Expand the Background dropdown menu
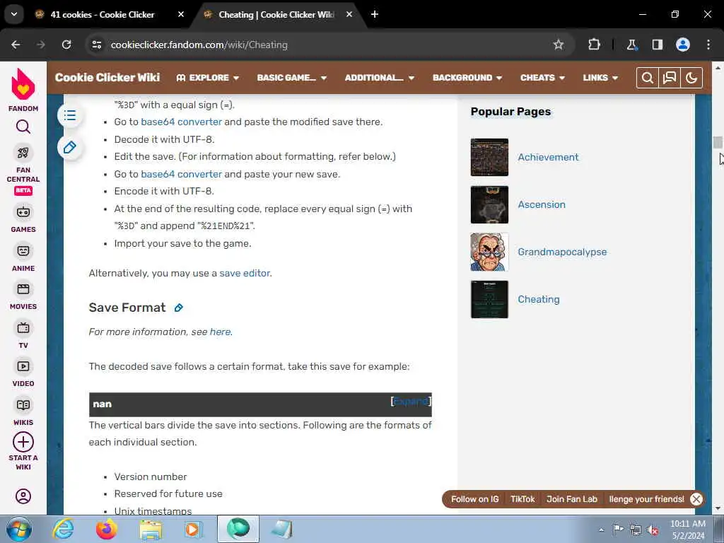724x543 pixels. pos(467,78)
